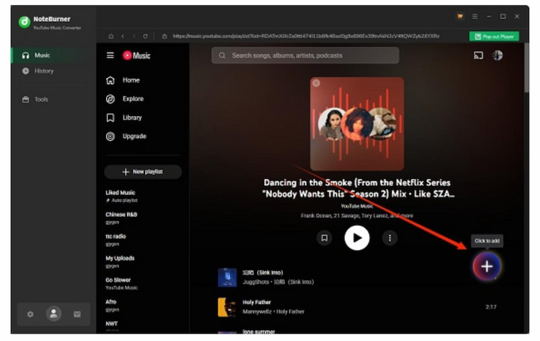Open the mail feedback icon
The image size is (540, 341).
pos(77,314)
